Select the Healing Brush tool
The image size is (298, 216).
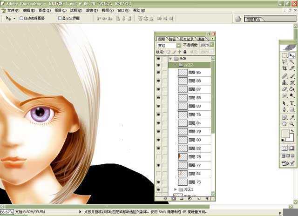[x=284, y=76]
